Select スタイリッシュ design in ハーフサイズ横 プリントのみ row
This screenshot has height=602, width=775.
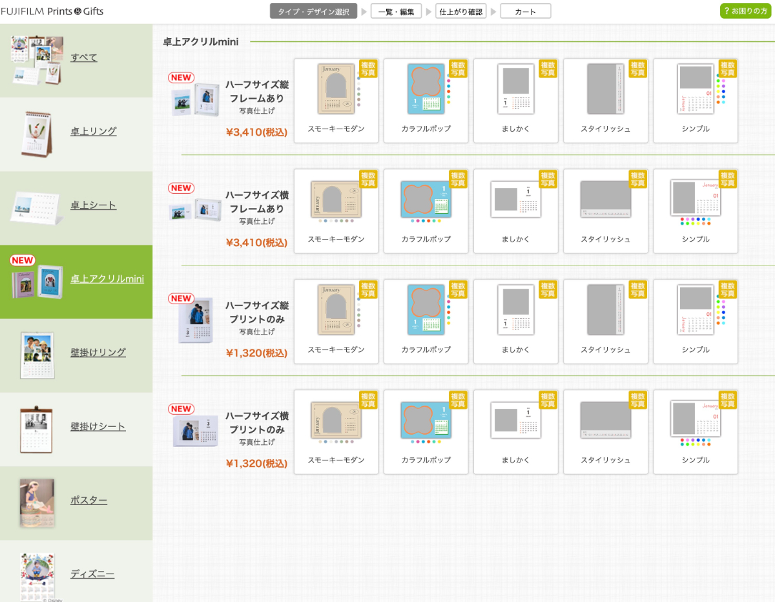tap(605, 431)
